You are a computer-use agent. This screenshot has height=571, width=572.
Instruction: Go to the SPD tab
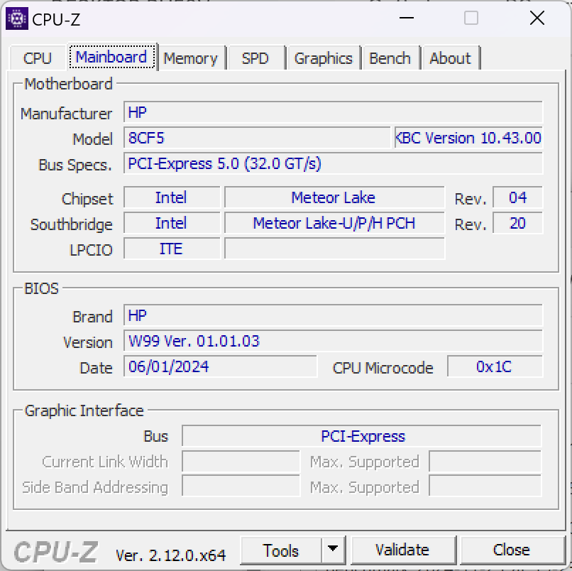(255, 58)
